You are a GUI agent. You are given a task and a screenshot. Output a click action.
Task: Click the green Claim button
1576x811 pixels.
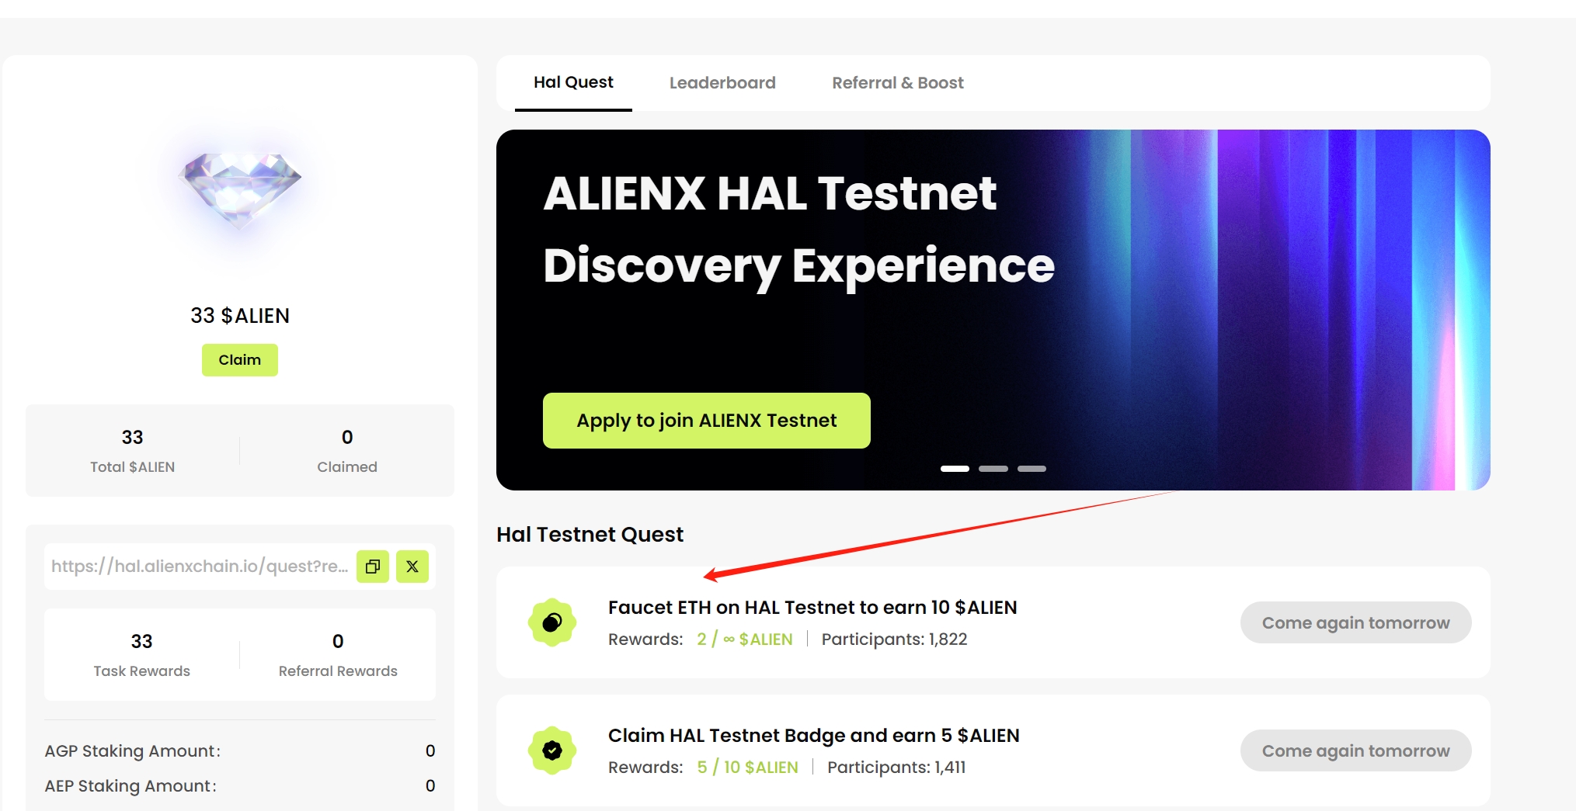240,360
